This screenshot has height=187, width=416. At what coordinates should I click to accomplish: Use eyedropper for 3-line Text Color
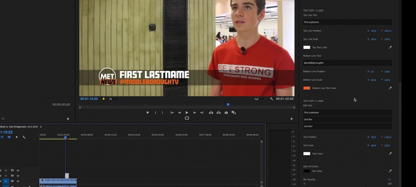[x=390, y=154]
